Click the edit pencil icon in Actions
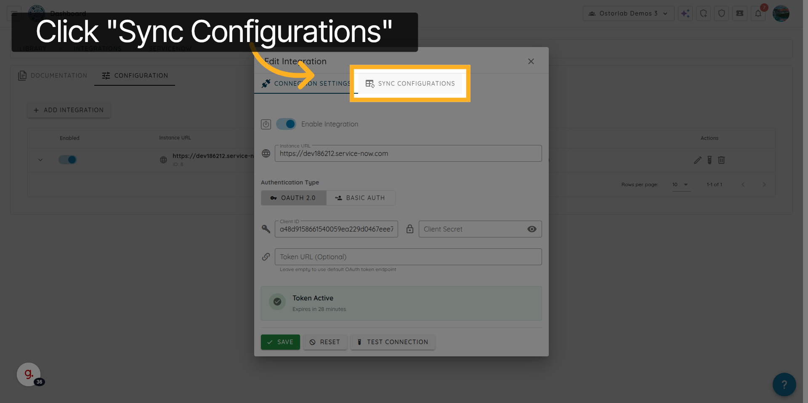 pyautogui.click(x=697, y=160)
